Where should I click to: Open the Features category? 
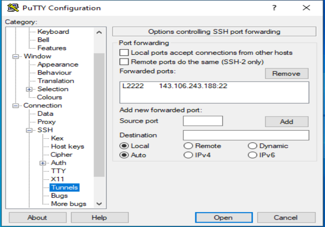click(x=52, y=48)
